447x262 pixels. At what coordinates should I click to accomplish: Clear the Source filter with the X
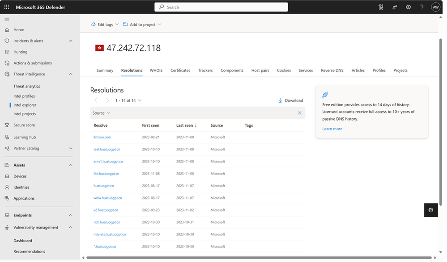click(x=300, y=113)
